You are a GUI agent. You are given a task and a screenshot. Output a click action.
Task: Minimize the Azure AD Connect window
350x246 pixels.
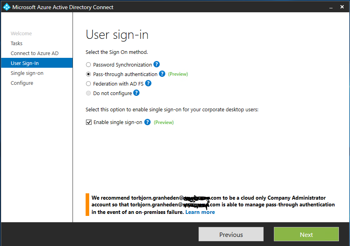pyautogui.click(x=331, y=7)
